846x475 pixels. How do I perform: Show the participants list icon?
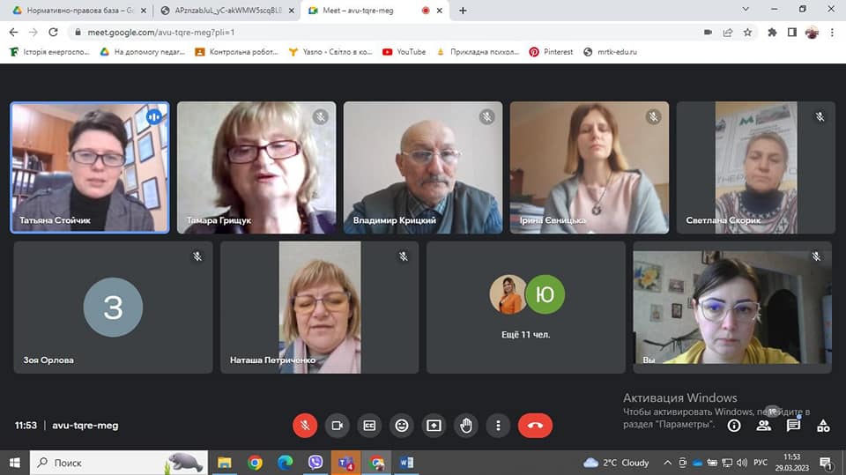tap(763, 426)
